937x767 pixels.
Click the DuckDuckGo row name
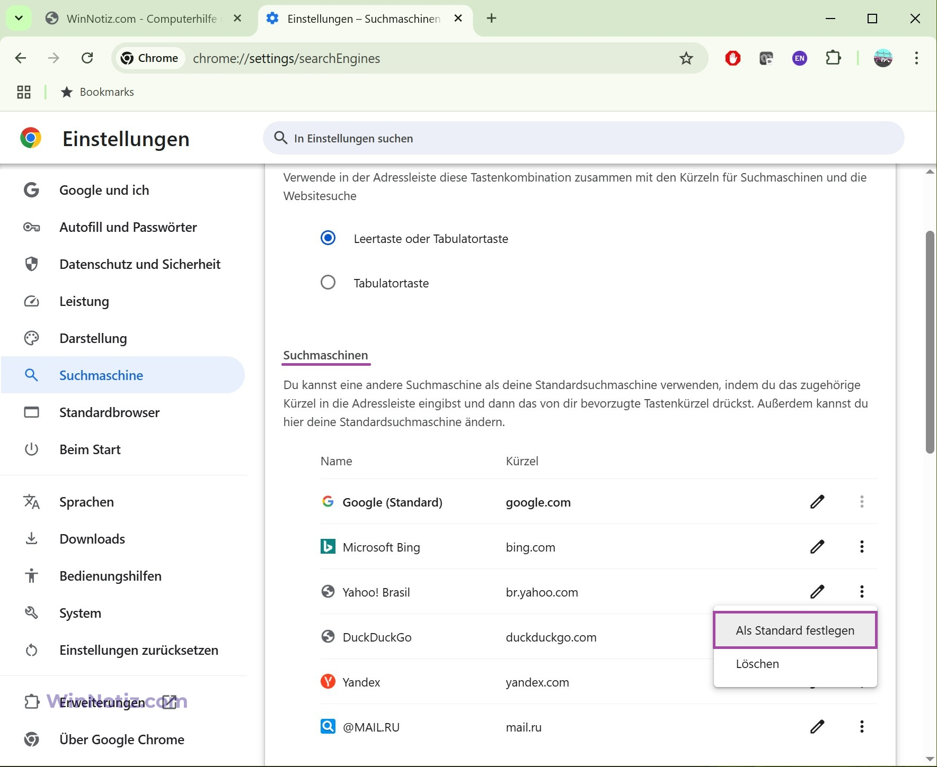[377, 637]
